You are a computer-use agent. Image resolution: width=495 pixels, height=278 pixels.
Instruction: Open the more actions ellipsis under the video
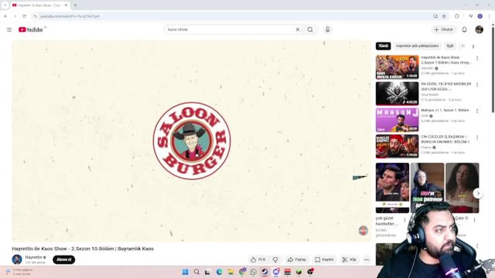click(367, 260)
